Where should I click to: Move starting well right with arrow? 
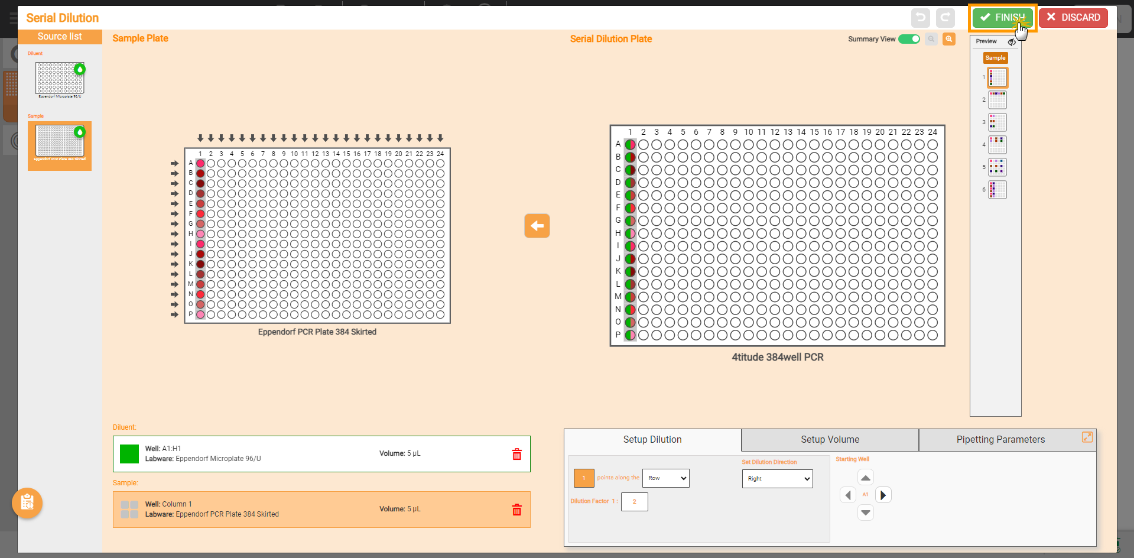883,495
